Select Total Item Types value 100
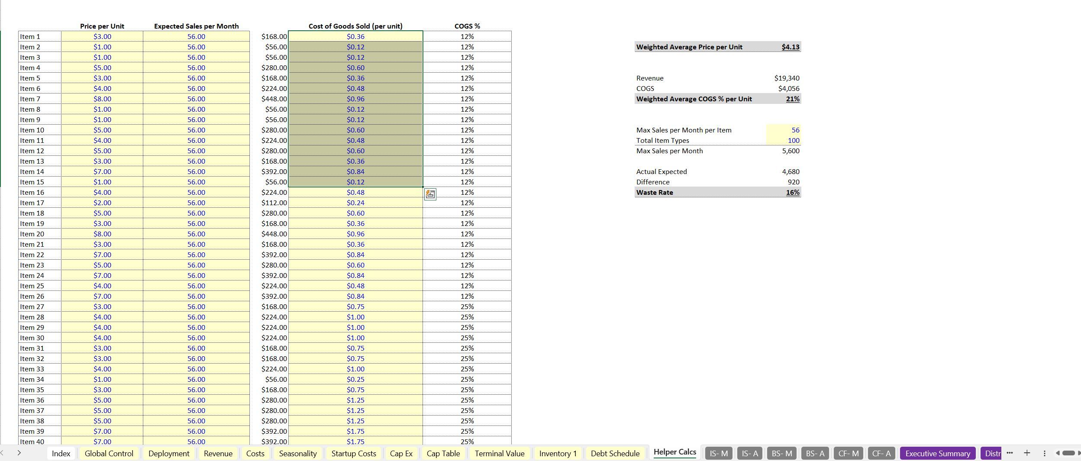Viewport: 1081px width, 461px height. tap(784, 140)
